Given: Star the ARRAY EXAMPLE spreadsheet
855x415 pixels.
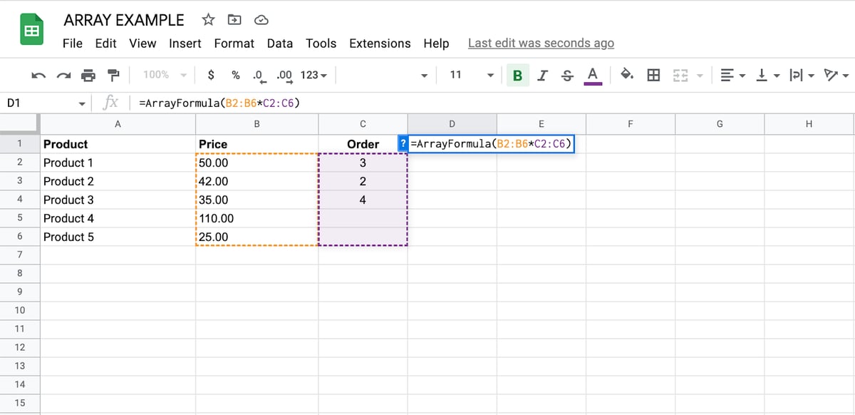Looking at the screenshot, I should click(207, 20).
